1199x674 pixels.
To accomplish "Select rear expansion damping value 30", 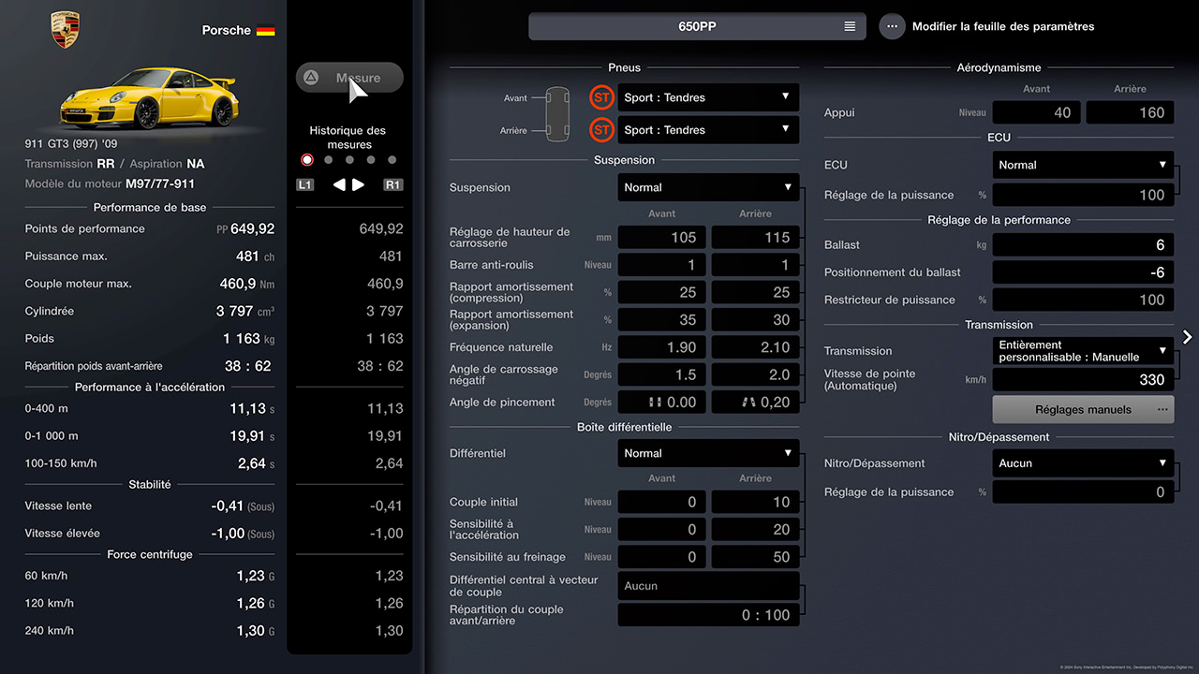I will 755,319.
